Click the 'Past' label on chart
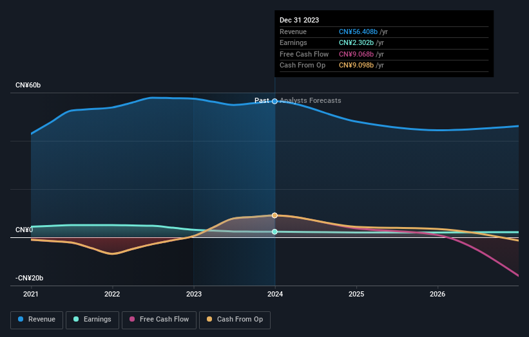The image size is (529, 337). pyautogui.click(x=262, y=101)
